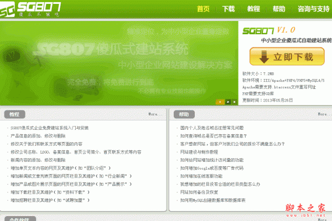Open More link in the 教程 panel
Viewport: 332px width, 221px height.
pyautogui.click(x=155, y=114)
